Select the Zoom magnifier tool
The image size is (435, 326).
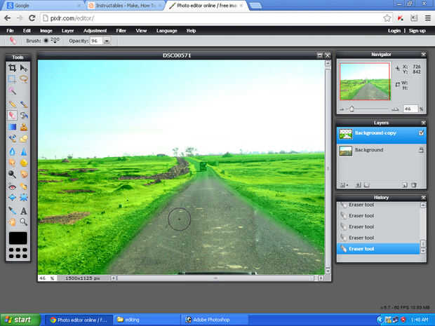point(24,222)
